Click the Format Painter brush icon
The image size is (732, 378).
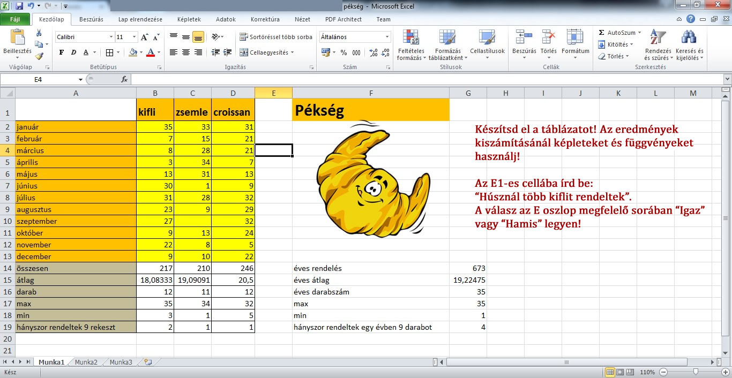point(39,56)
